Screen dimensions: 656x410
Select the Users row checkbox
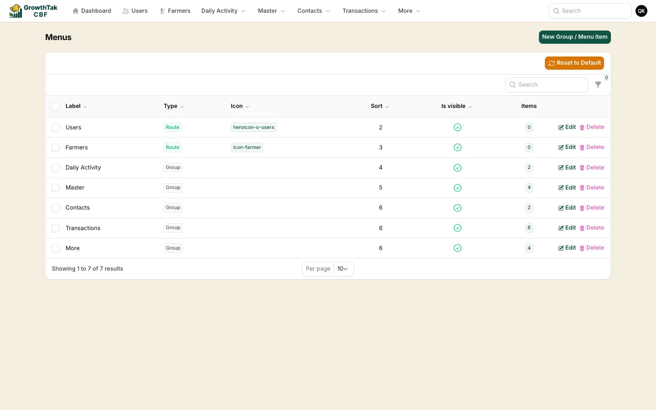(x=56, y=128)
